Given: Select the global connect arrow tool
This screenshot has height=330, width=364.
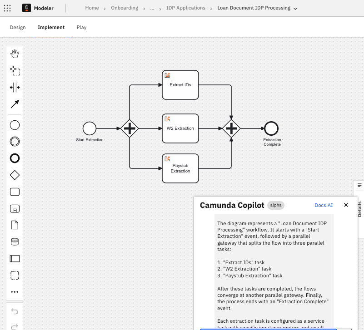Looking at the screenshot, I should (x=15, y=104).
